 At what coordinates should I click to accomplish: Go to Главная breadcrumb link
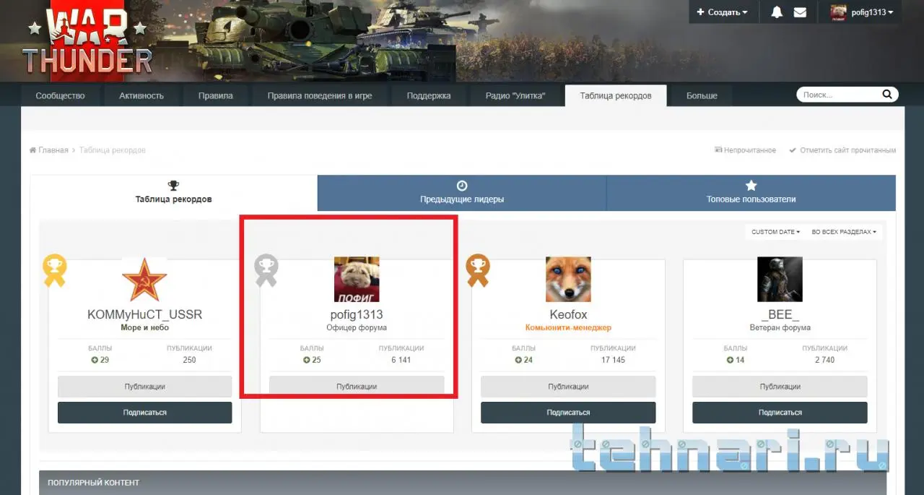point(49,150)
